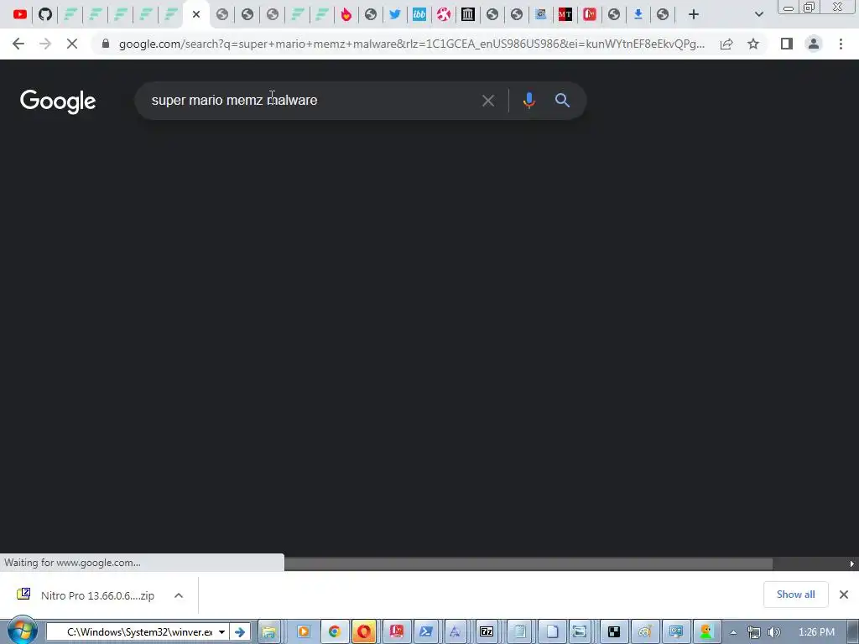859x644 pixels.
Task: Share this page icon
Action: (x=726, y=44)
